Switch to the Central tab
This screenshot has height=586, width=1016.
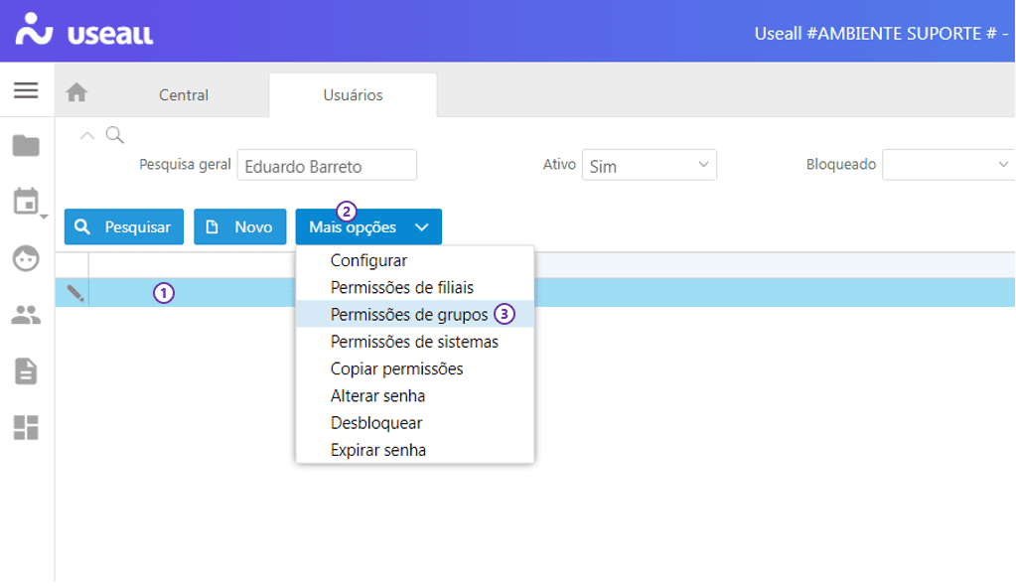(x=184, y=95)
